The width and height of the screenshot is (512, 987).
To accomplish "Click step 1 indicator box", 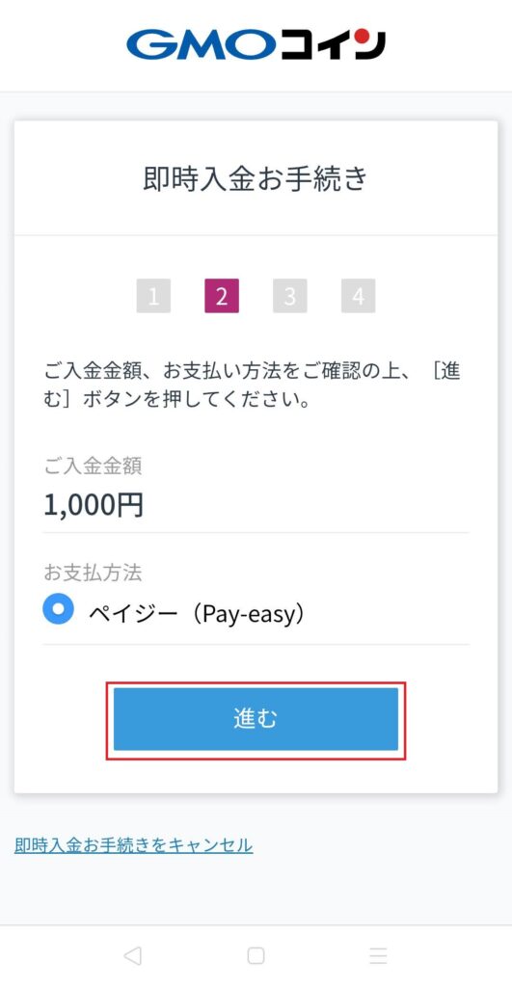I will (x=153, y=296).
